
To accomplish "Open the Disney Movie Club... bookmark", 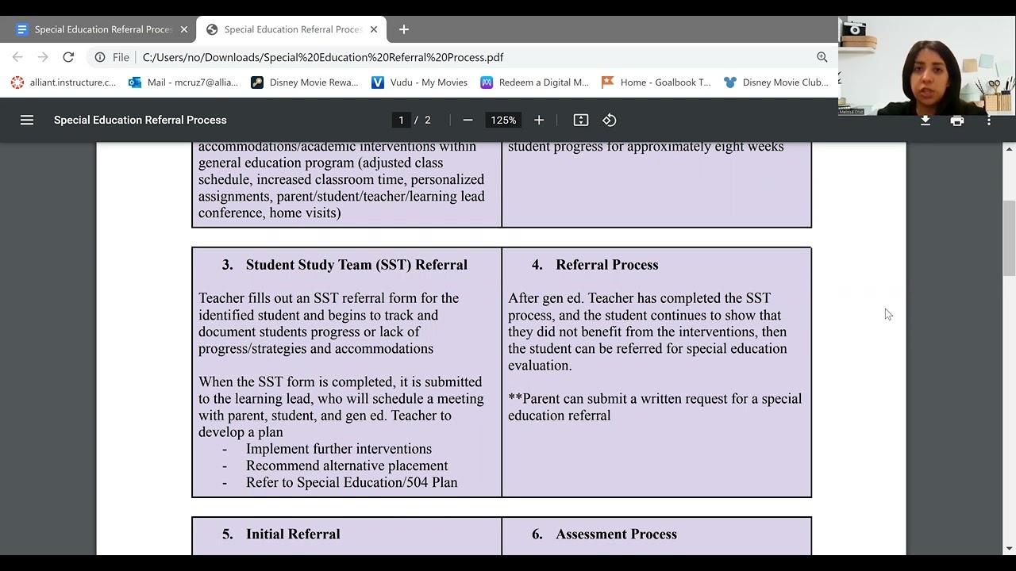I will pos(776,82).
